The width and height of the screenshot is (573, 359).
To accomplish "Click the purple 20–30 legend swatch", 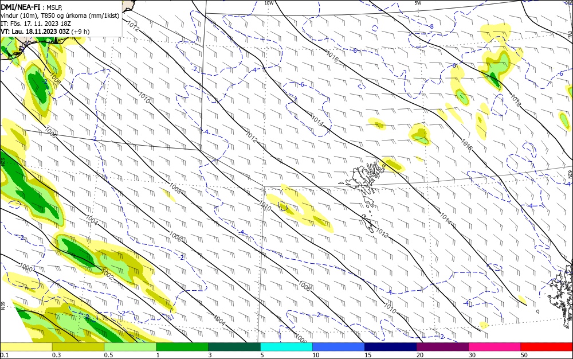I will pos(442,347).
